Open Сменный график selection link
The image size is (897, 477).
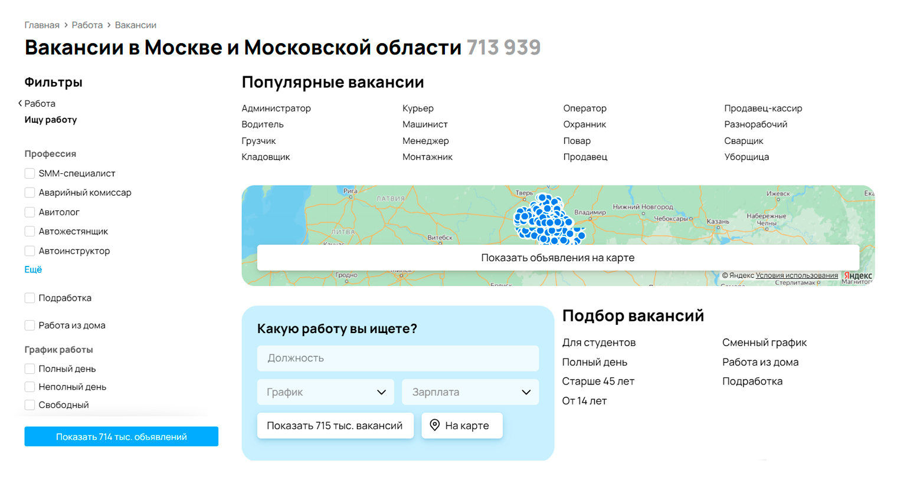764,343
